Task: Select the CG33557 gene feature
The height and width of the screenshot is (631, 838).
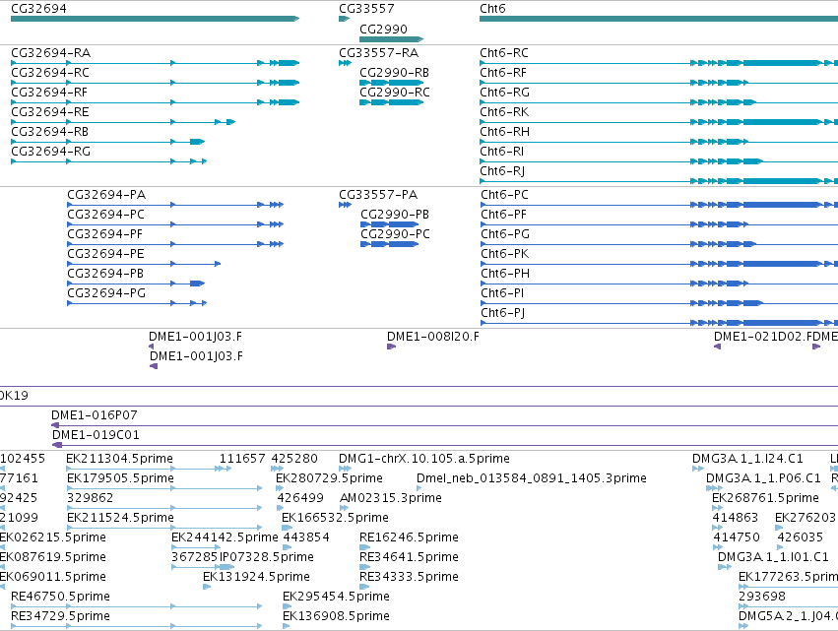Action: click(345, 19)
